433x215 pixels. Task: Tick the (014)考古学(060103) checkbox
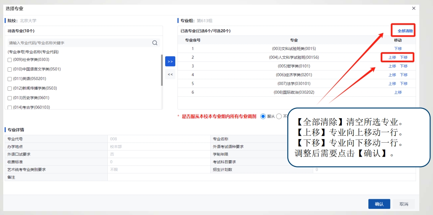click(10, 108)
